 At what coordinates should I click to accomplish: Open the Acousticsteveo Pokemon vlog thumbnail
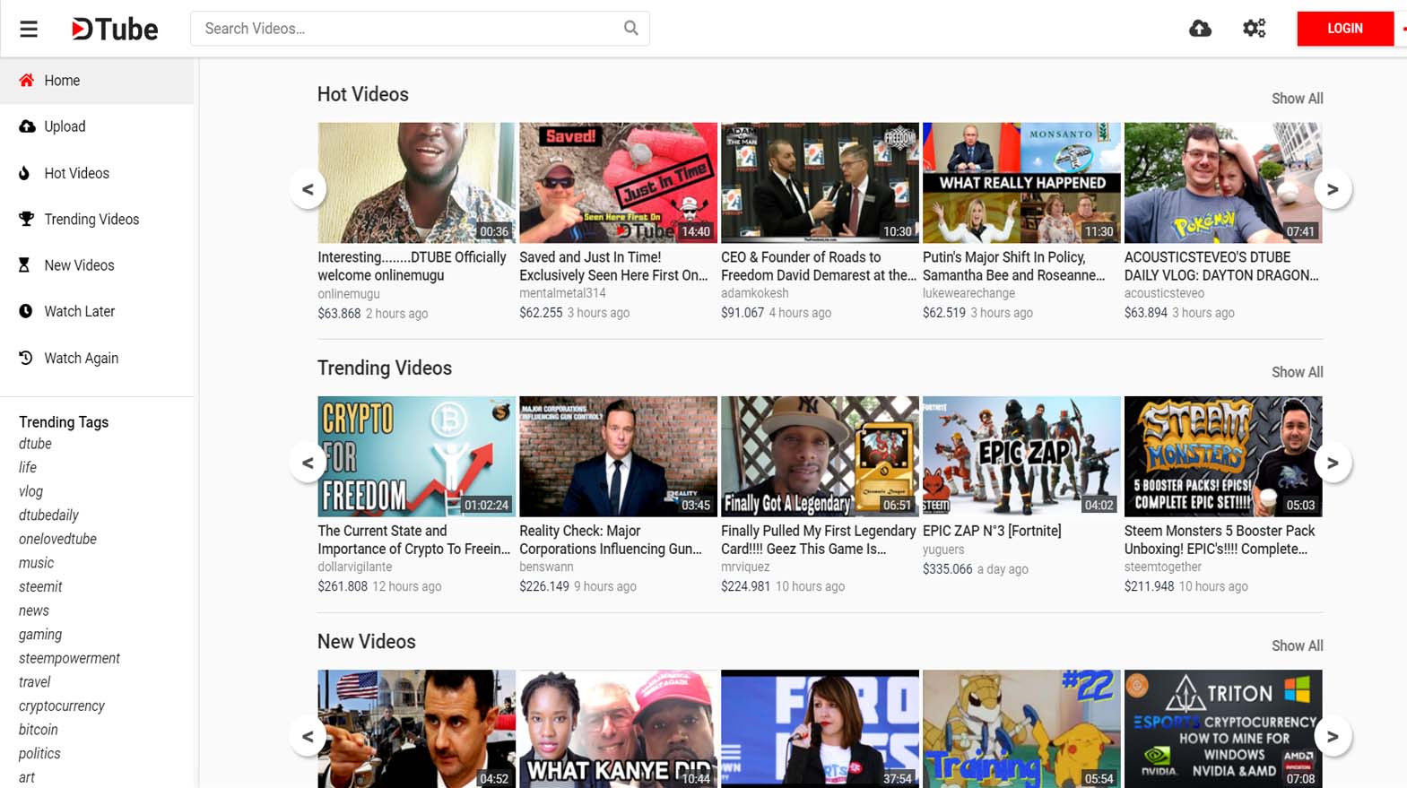[1223, 183]
